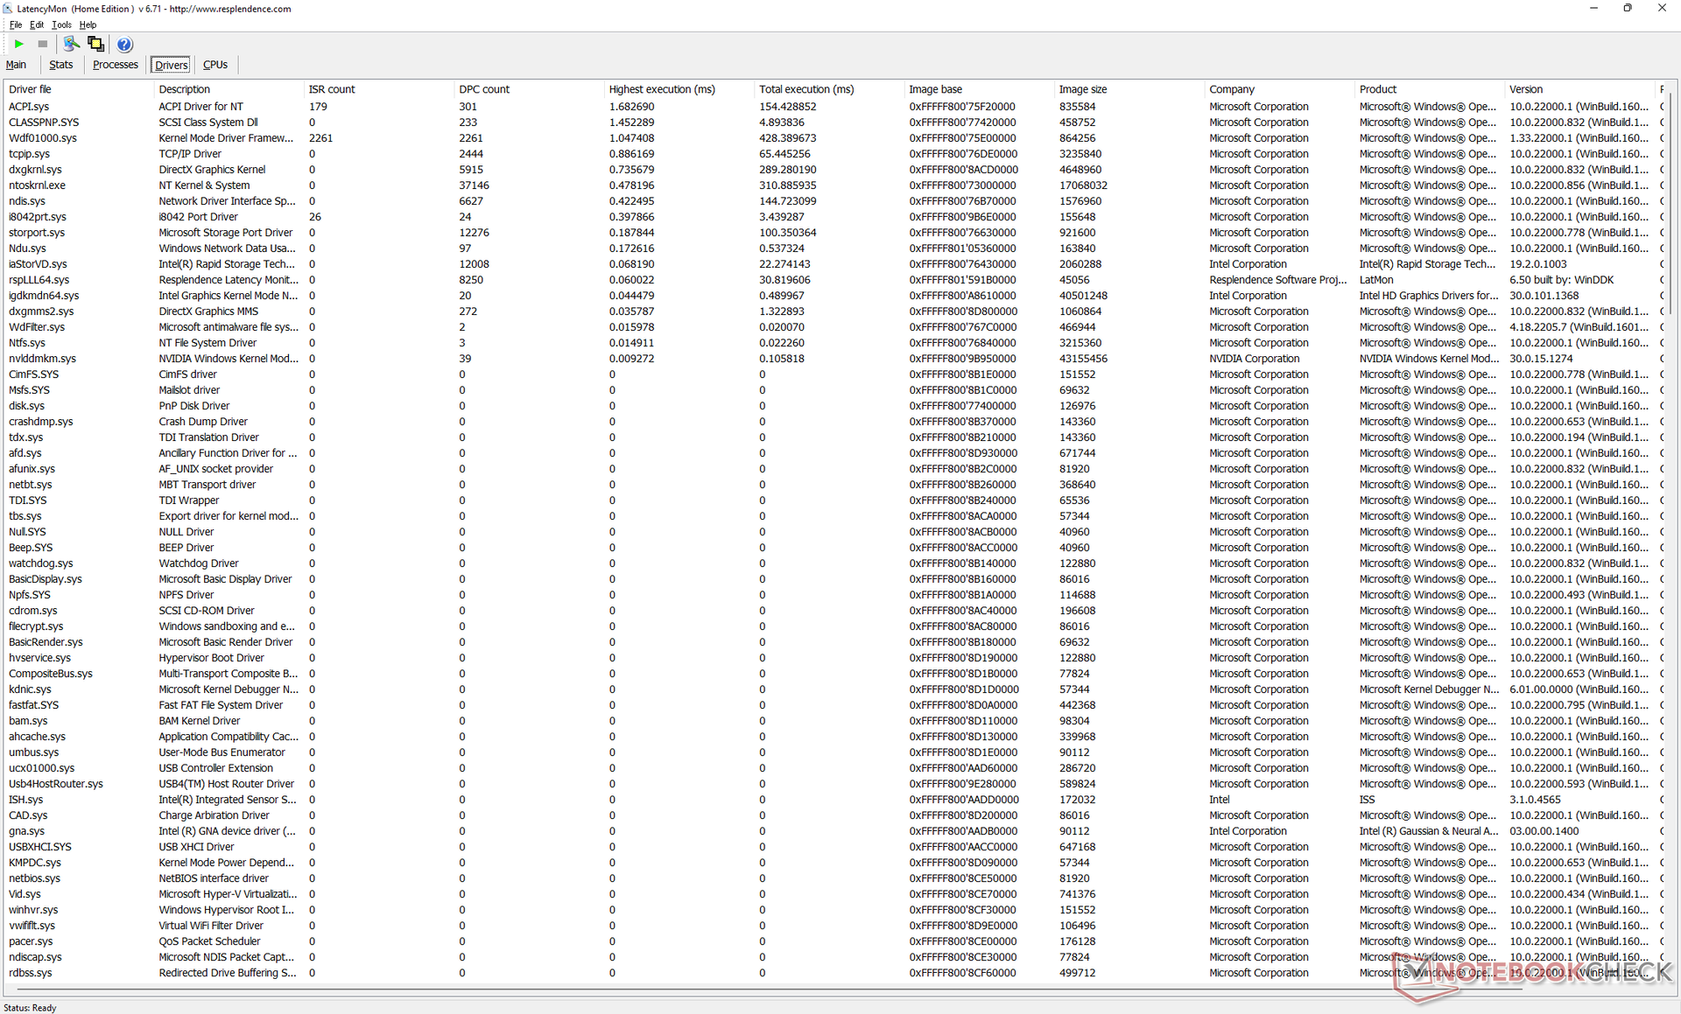The image size is (1681, 1014).
Task: Click the LatencyMon app icon in title bar
Action: [x=8, y=9]
